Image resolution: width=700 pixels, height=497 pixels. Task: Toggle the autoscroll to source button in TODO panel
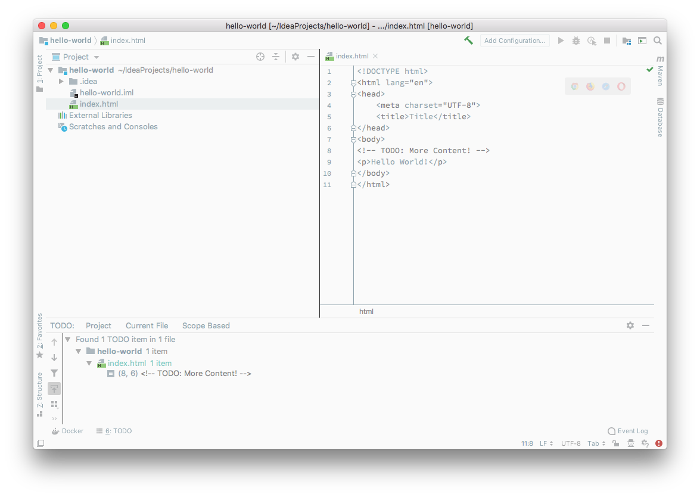pyautogui.click(x=54, y=389)
